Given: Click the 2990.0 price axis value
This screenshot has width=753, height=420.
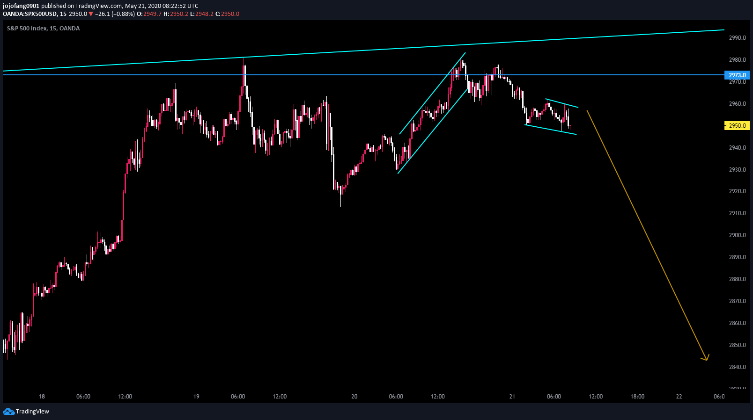Looking at the screenshot, I should 738,38.
